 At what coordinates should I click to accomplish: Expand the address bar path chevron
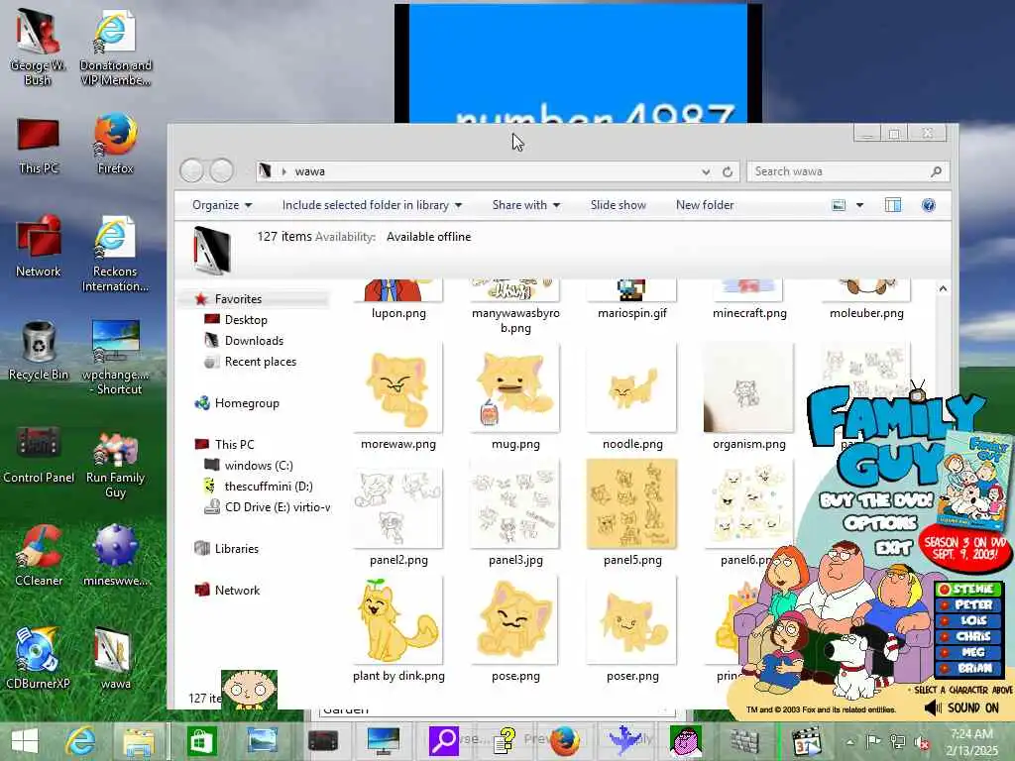click(x=283, y=171)
